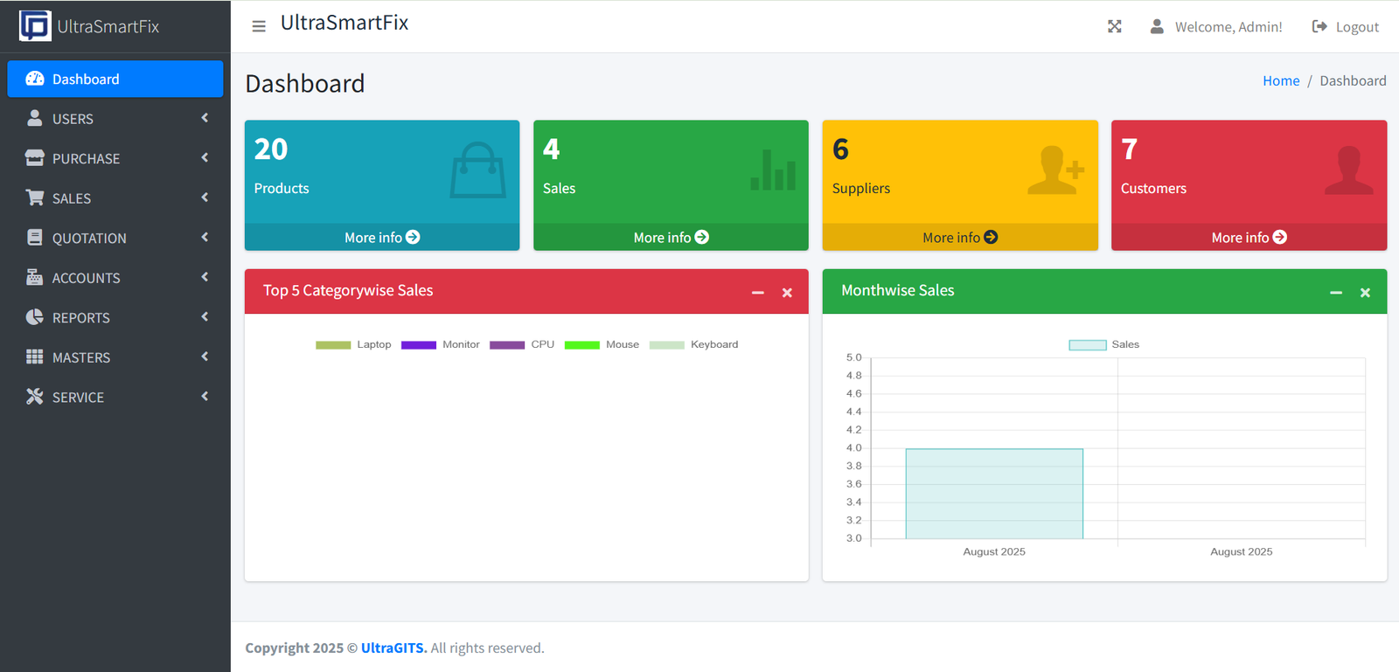Click the REPORTS pie chart icon
This screenshot has height=672, width=1399.
tap(35, 317)
